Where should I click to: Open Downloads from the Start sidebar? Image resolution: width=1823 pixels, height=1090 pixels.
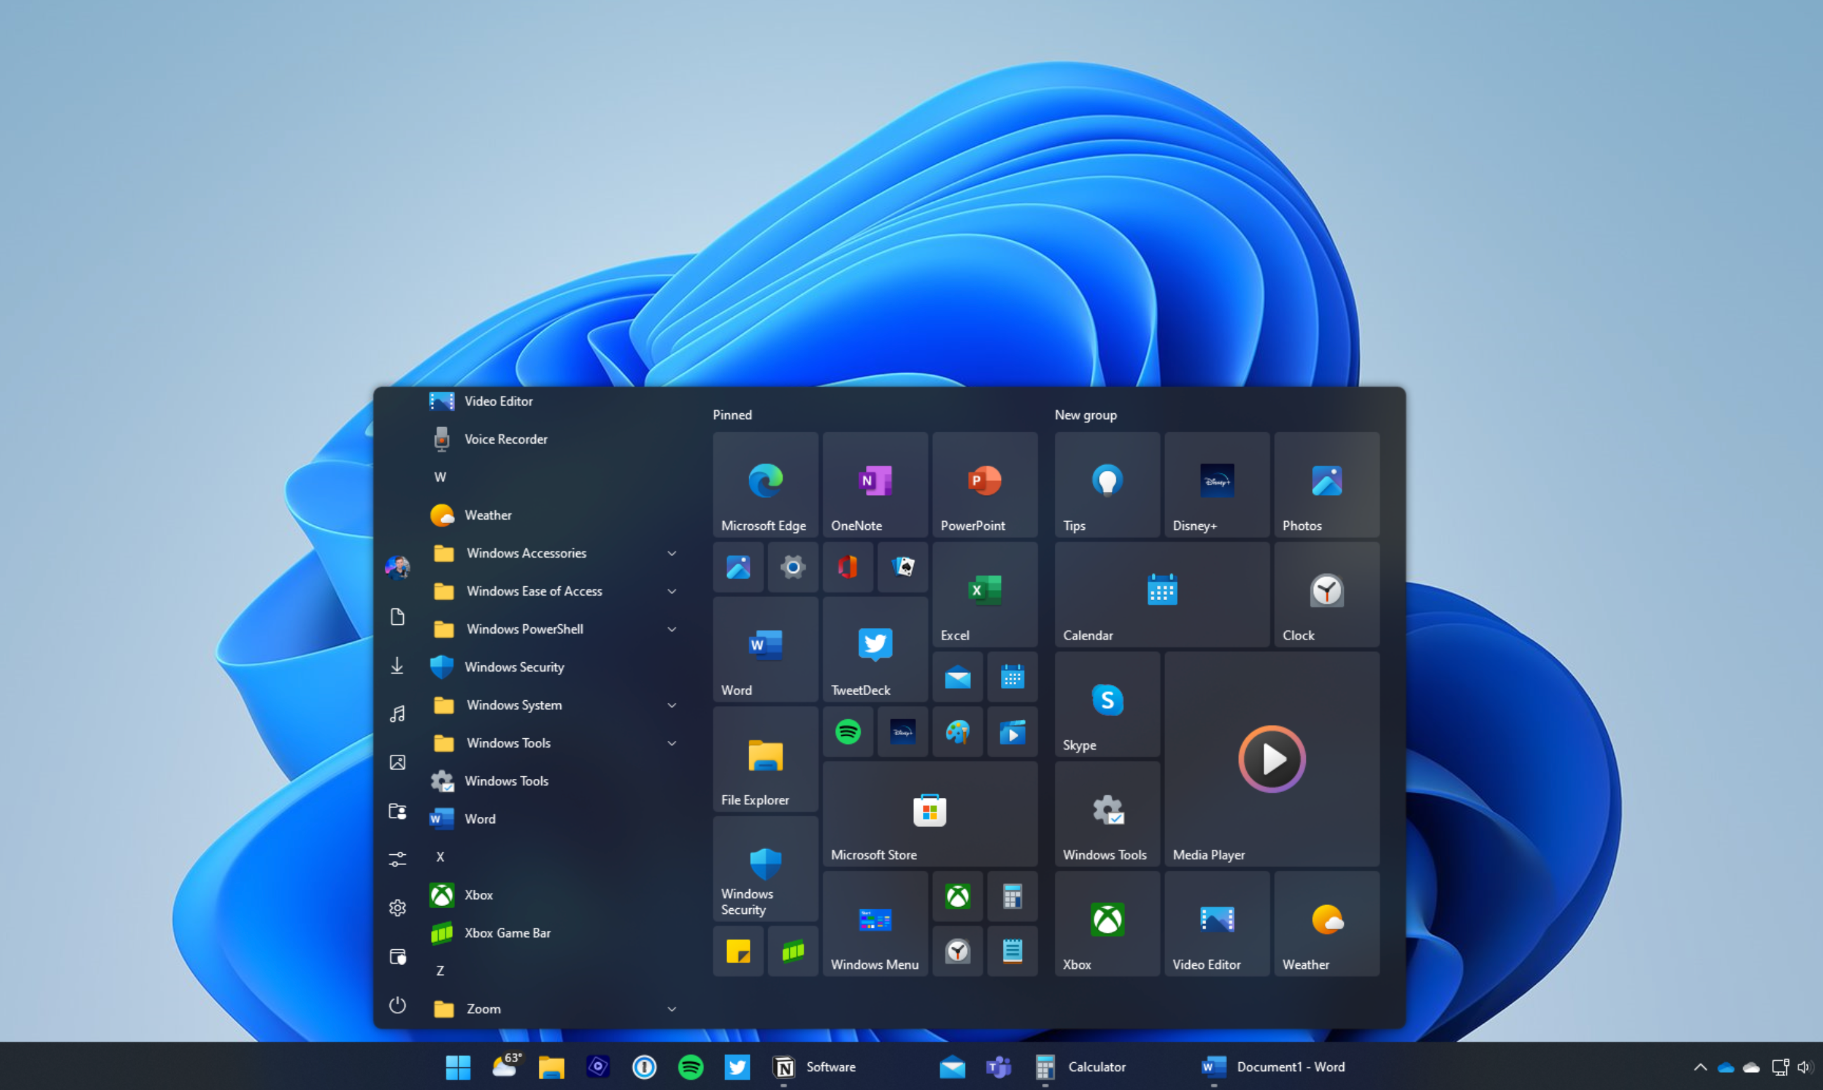397,665
